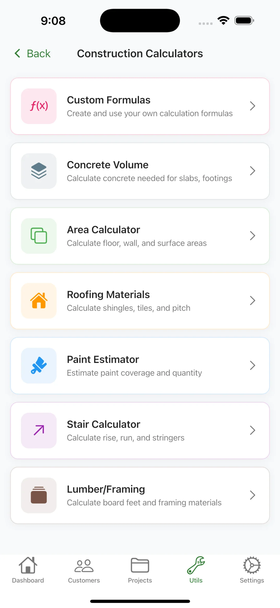Viewport: 280px width, 608px height.
Task: Open the Customers tab
Action: (84, 570)
